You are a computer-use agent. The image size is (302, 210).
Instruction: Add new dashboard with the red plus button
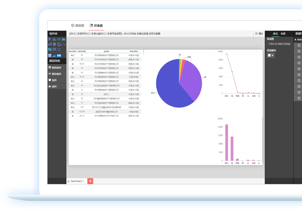(x=90, y=181)
